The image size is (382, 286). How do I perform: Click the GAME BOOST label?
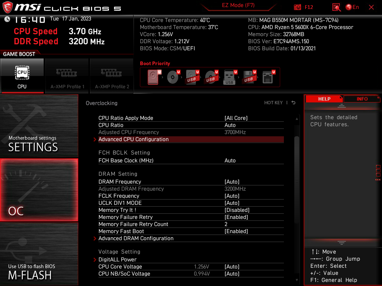19,54
